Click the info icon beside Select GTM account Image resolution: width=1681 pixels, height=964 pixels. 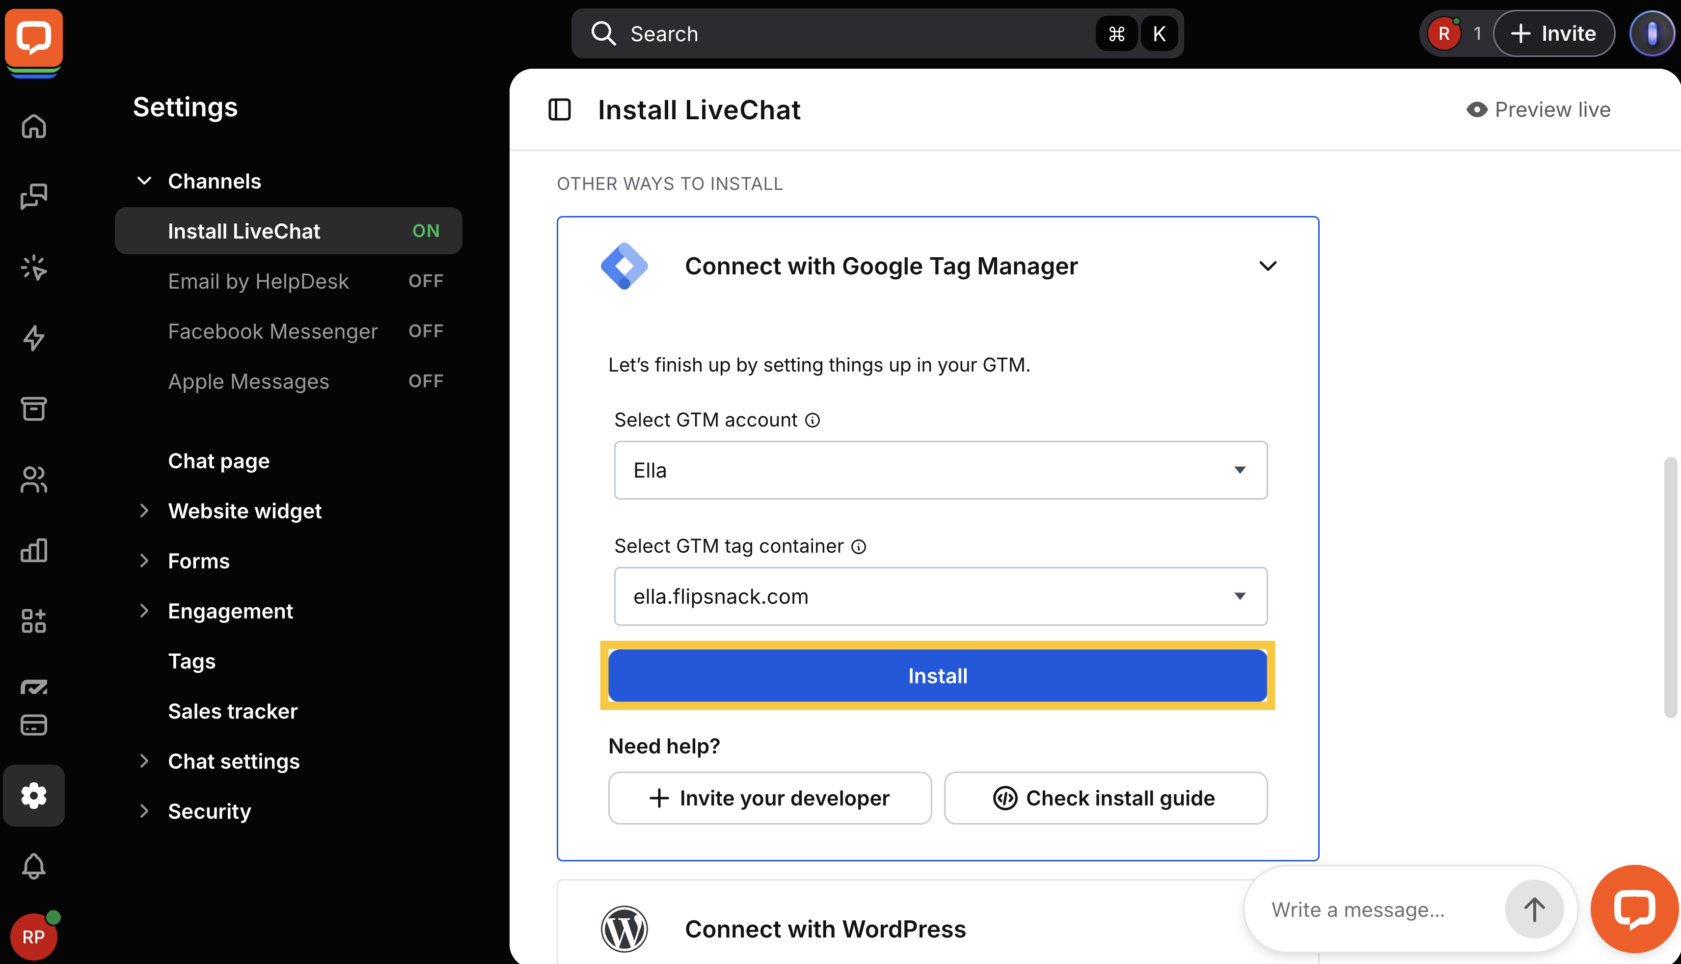[813, 421]
